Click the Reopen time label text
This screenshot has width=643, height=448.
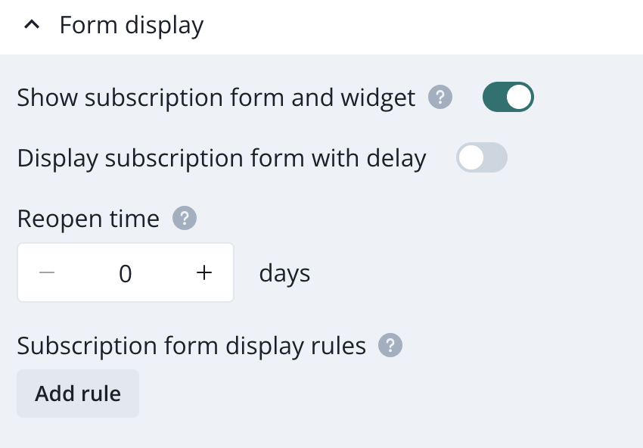(x=89, y=219)
